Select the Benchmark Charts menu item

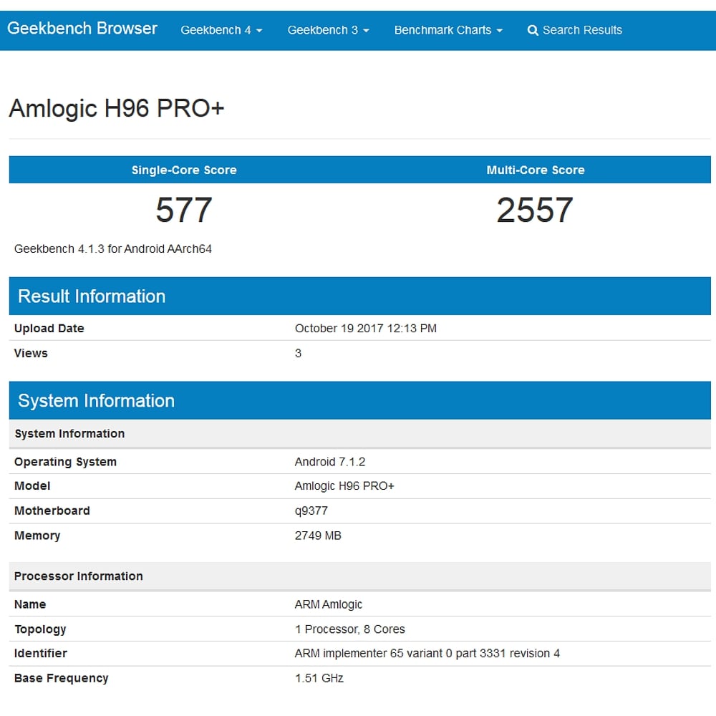(448, 30)
